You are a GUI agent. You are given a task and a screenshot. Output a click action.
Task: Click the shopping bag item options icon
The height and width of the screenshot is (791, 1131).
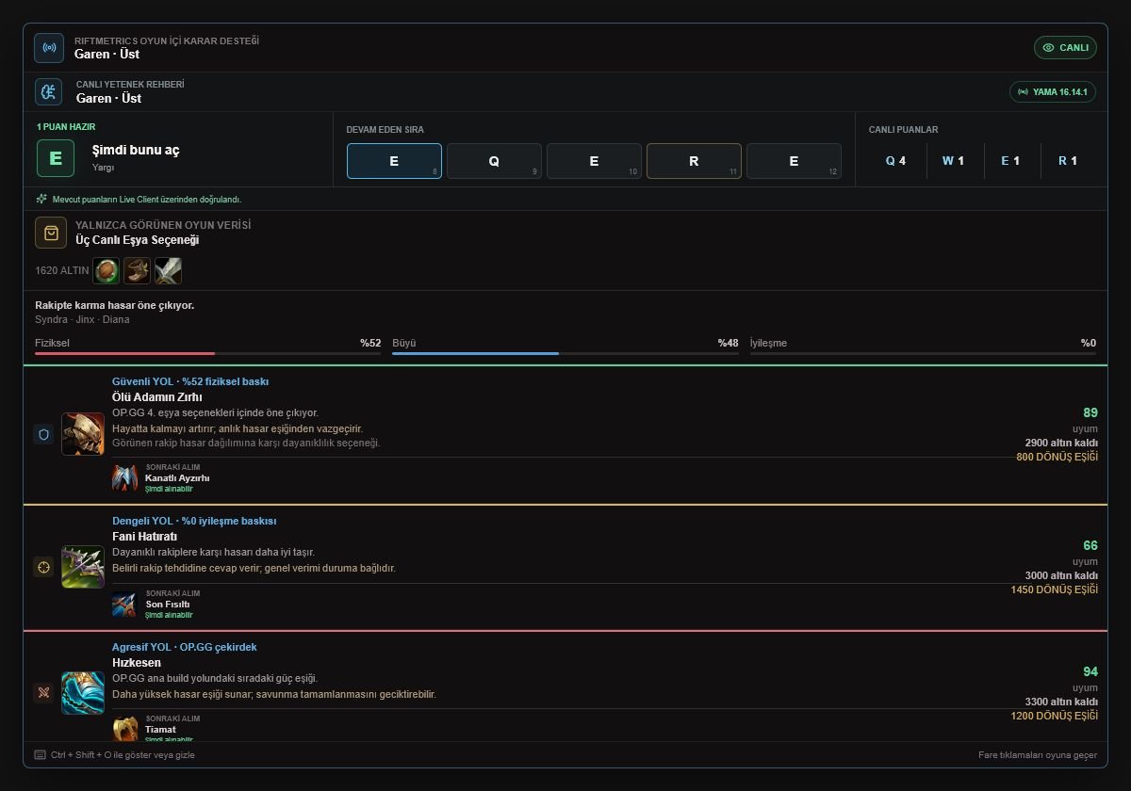pos(51,233)
